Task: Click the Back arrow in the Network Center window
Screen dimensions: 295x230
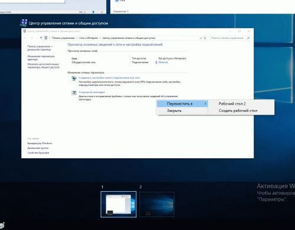Action: [25, 38]
